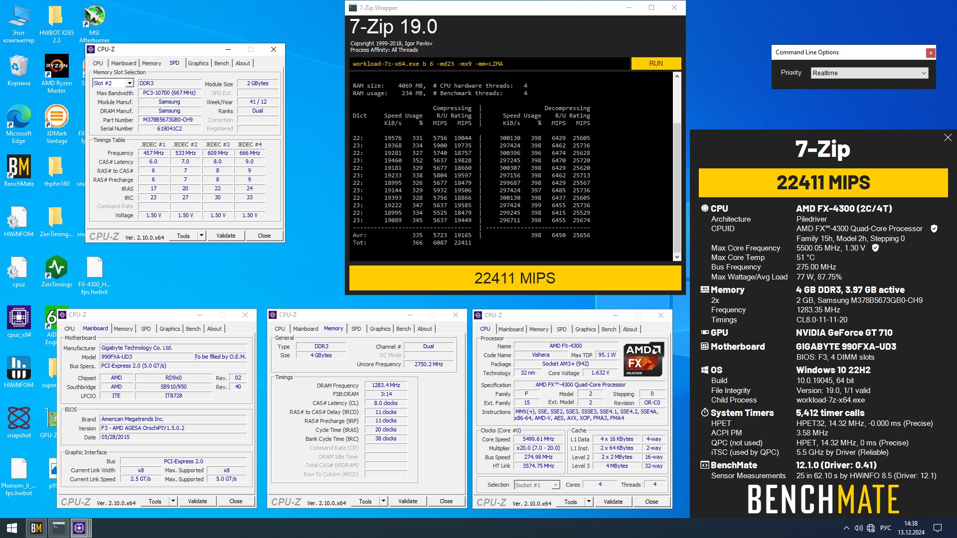Click 7-Zip output scrollbar down arrow

coord(677,257)
